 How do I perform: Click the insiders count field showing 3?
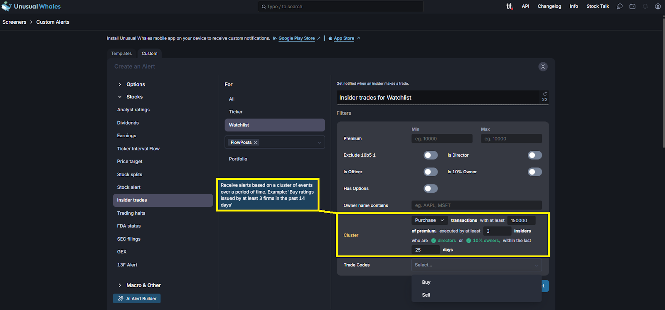click(497, 231)
